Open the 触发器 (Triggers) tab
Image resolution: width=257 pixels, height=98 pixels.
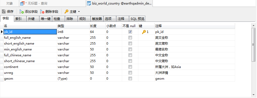click(97, 19)
